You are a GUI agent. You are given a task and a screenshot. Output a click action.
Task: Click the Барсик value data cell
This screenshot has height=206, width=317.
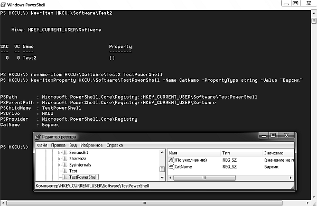click(x=272, y=166)
